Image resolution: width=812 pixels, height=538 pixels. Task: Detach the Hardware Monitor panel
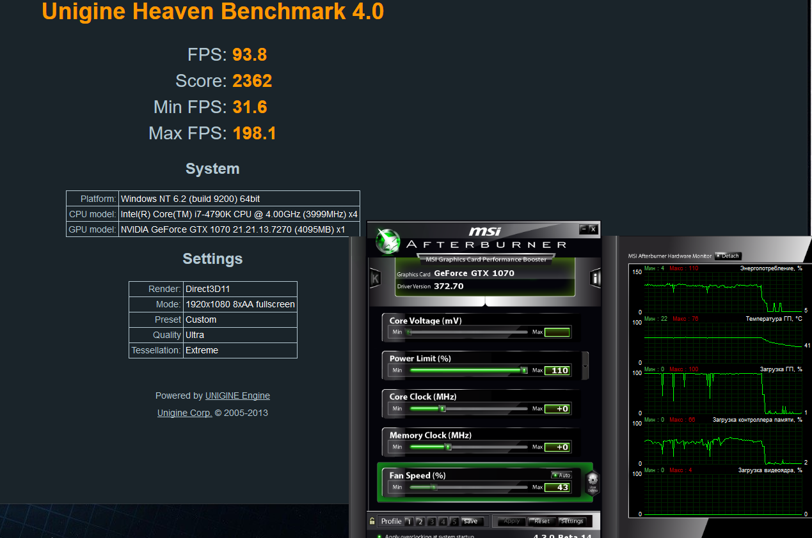(728, 256)
